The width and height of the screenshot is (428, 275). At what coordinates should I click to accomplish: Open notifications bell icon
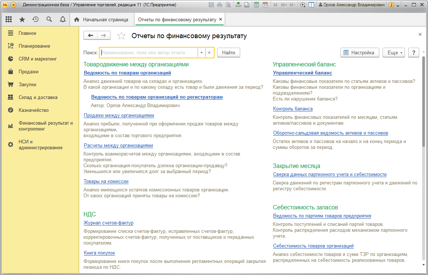point(63,19)
